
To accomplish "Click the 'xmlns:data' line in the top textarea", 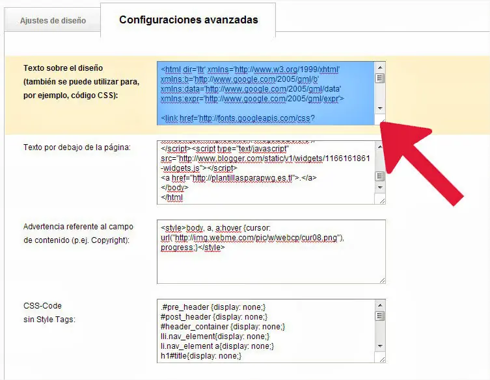I will tap(251, 89).
